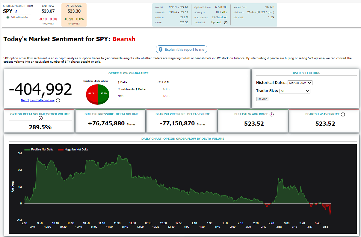
Task: Open info icon next to Net Option Delta Volume
Action: pos(58,100)
